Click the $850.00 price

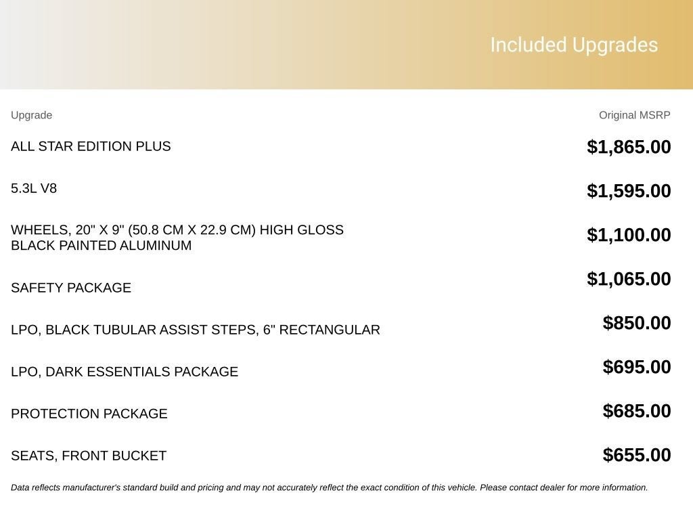pyautogui.click(x=636, y=323)
